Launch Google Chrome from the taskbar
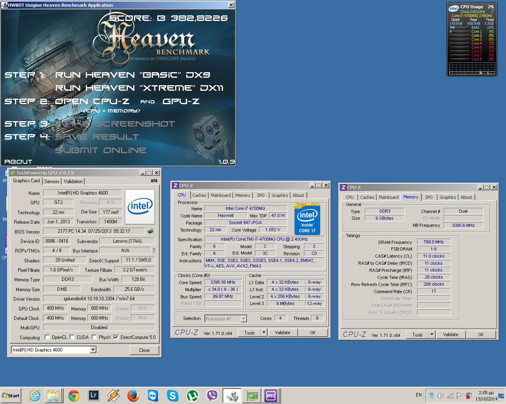Image resolution: width=506 pixels, height=404 pixels. [74, 395]
